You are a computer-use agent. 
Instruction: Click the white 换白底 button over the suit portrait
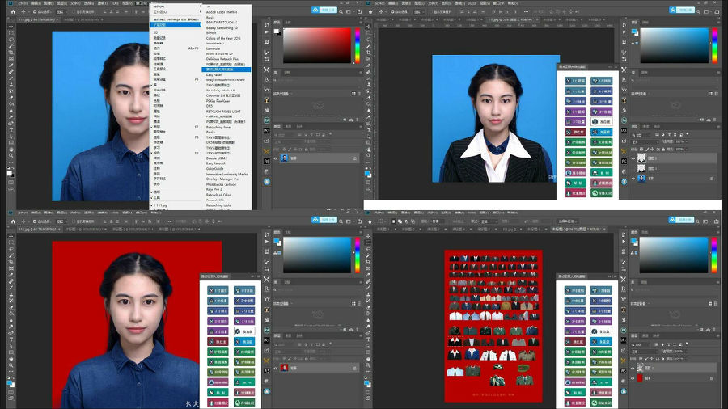coord(600,121)
